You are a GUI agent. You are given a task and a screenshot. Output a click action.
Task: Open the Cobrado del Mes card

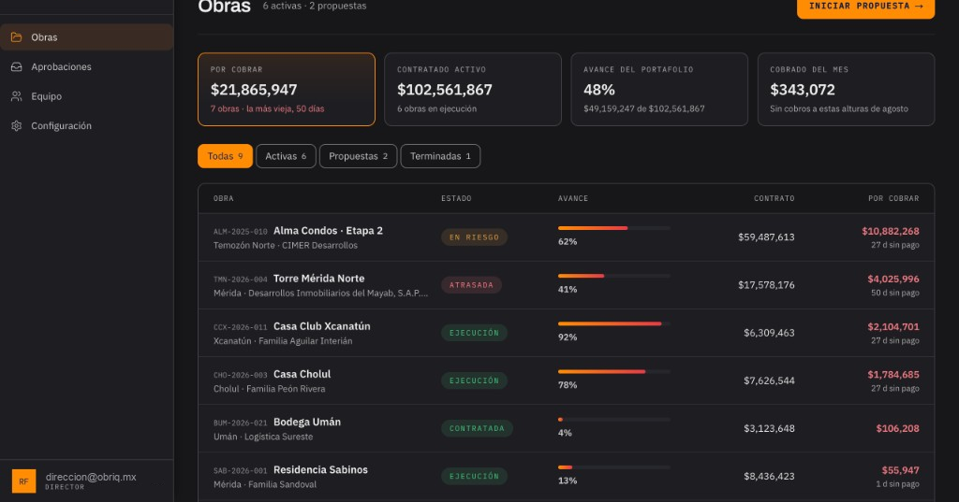(846, 89)
